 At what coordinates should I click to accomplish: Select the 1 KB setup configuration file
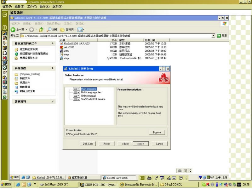point(65,54)
